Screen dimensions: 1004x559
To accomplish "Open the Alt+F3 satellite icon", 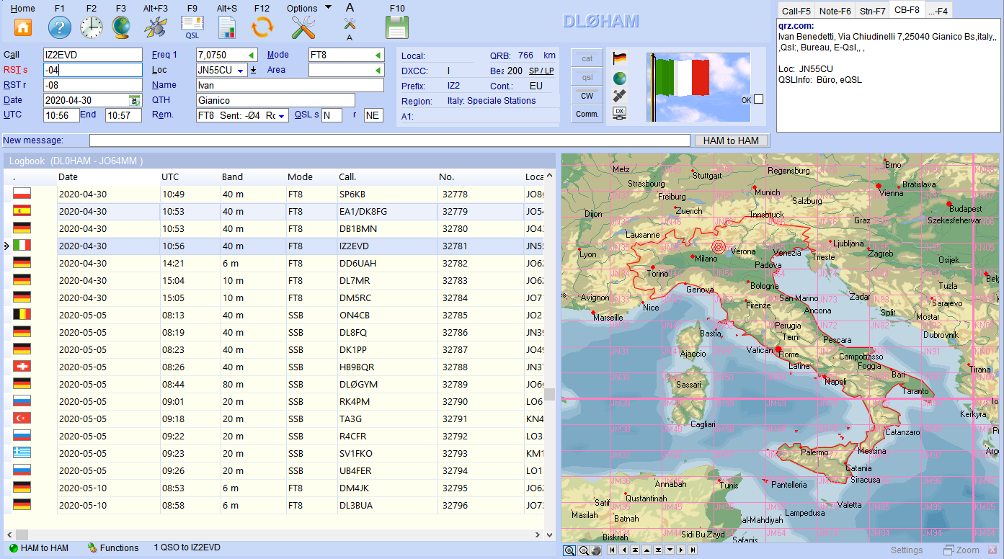I will (x=155, y=27).
